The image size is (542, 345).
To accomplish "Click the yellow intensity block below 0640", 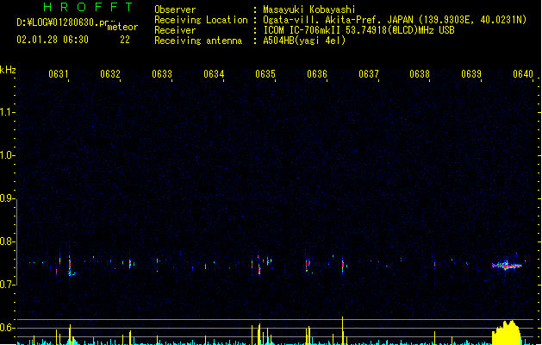I will point(507,333).
